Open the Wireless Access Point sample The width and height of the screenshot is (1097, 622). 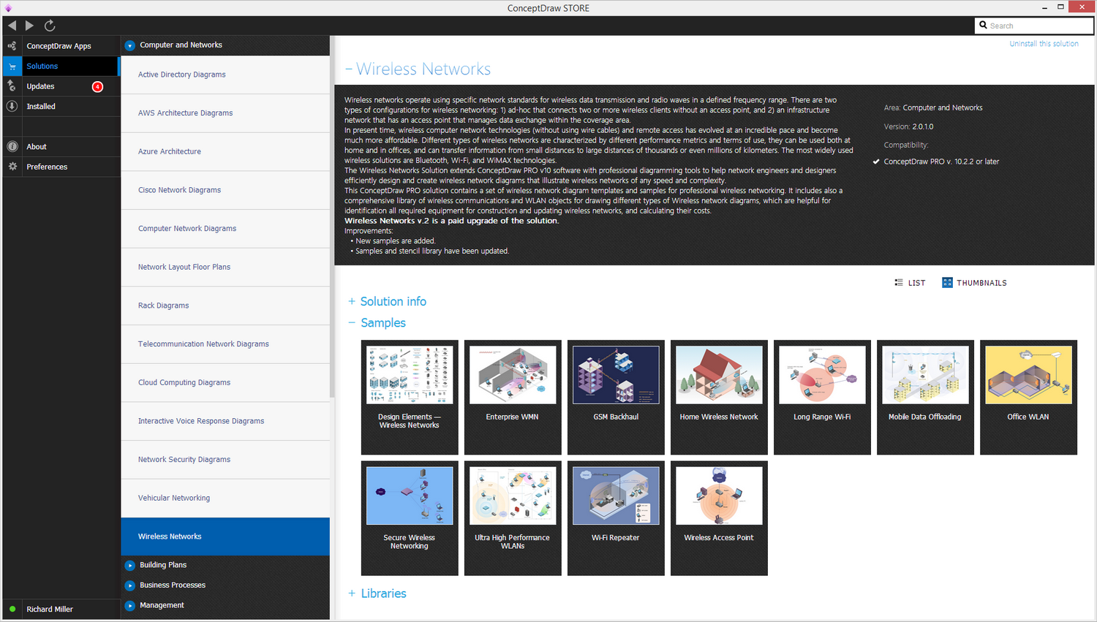pos(719,517)
